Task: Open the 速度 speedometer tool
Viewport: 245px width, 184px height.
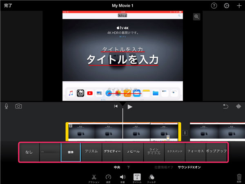Action: tap(108, 179)
